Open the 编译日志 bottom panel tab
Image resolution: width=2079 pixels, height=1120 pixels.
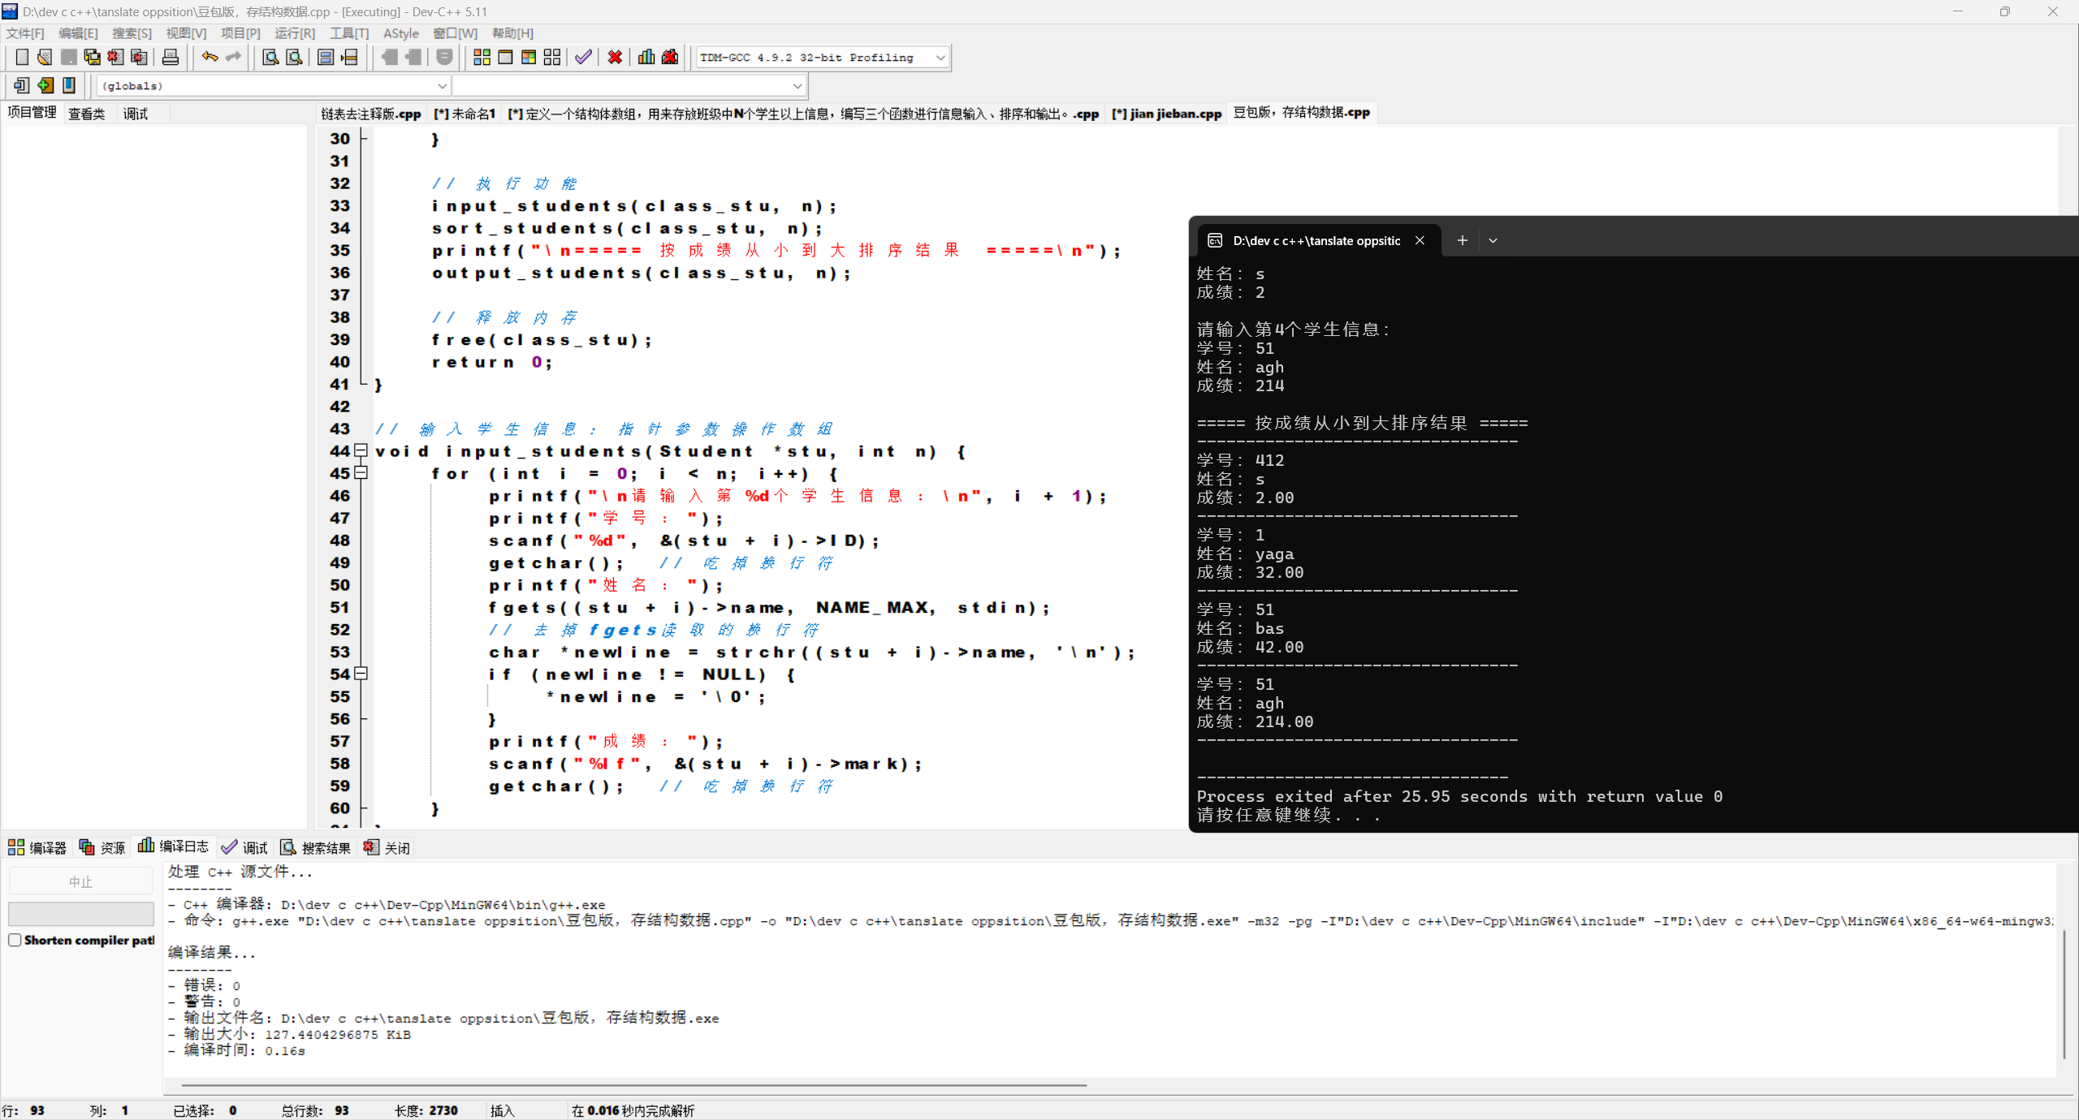[x=174, y=846]
